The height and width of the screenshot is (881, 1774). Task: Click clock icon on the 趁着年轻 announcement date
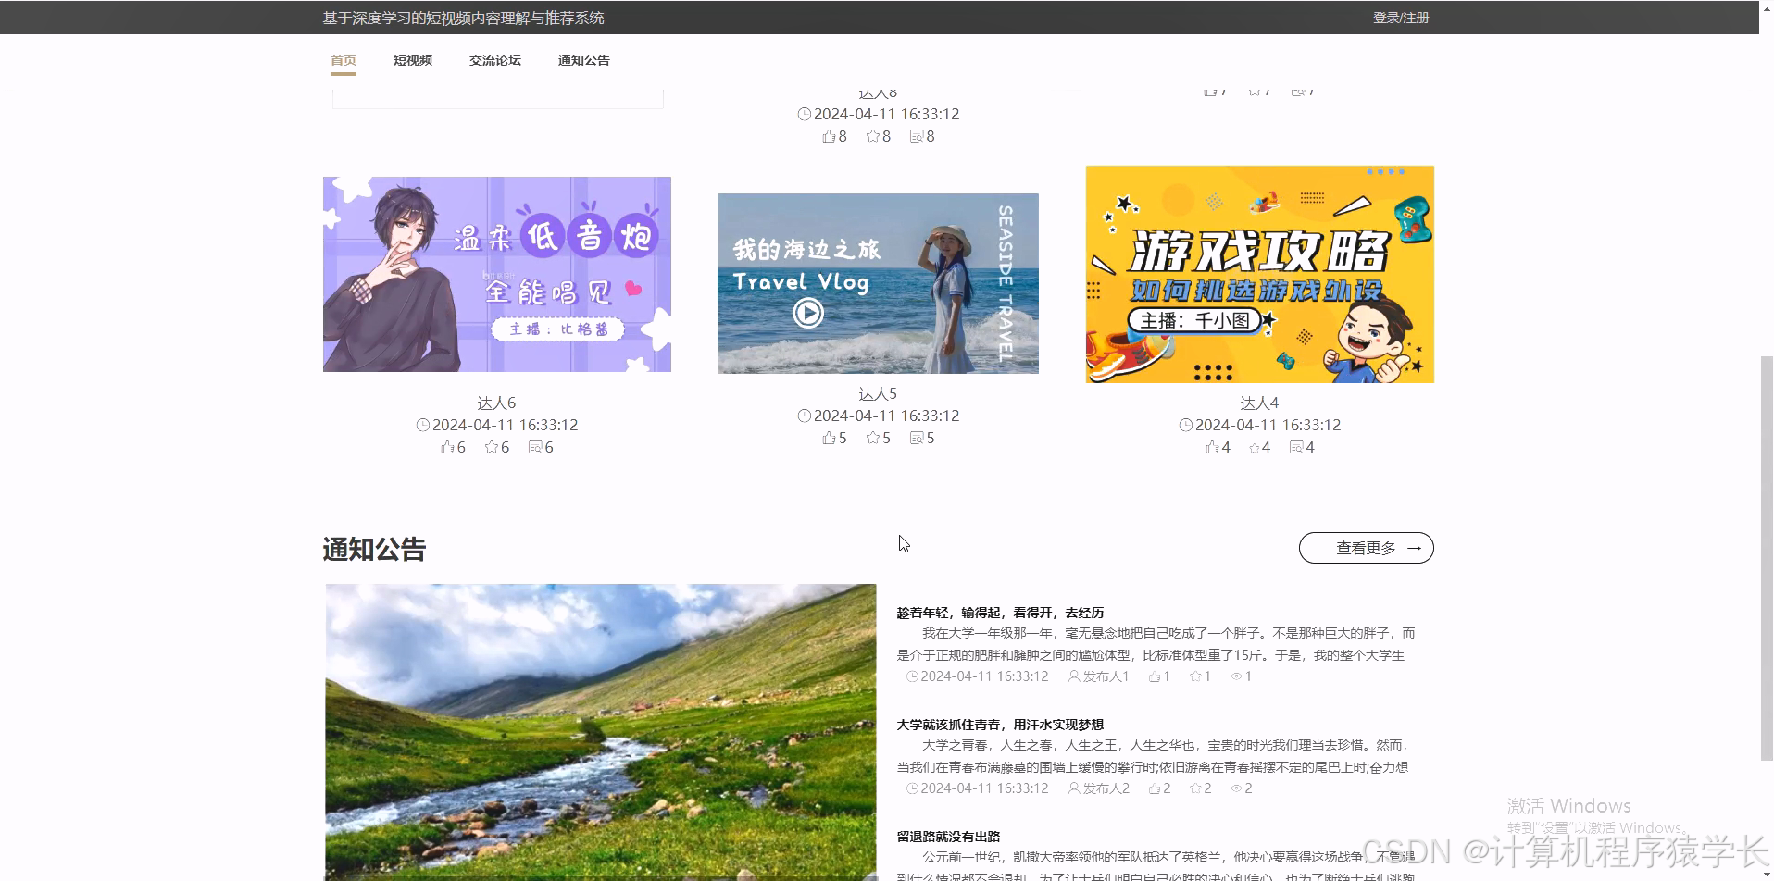click(x=913, y=676)
